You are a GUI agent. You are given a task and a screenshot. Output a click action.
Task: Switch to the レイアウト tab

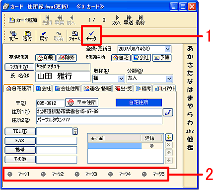coord(165,89)
